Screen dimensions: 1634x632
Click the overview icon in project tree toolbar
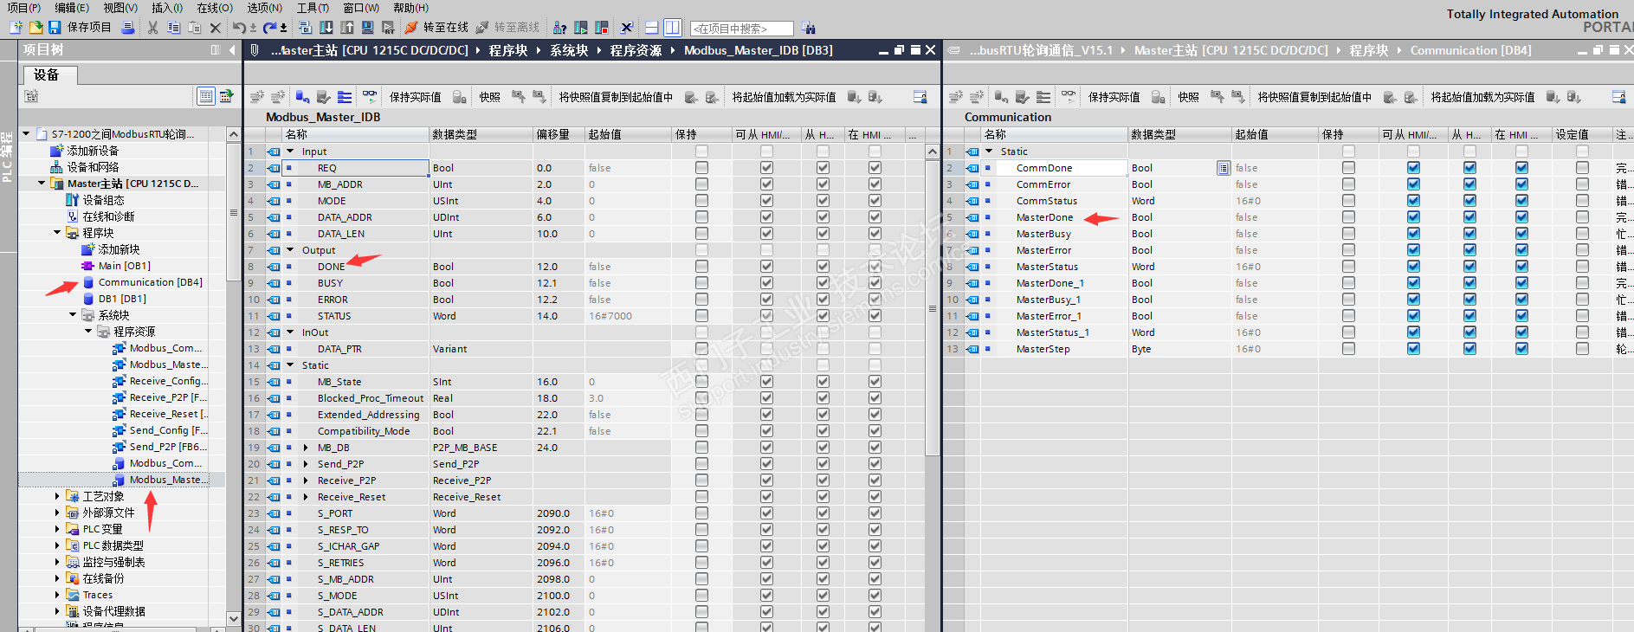(226, 96)
